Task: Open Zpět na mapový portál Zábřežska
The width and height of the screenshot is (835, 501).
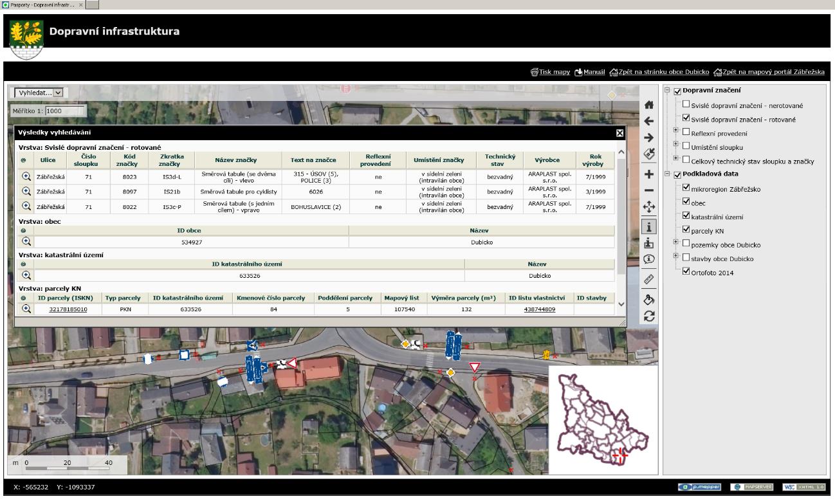Action: 769,72
